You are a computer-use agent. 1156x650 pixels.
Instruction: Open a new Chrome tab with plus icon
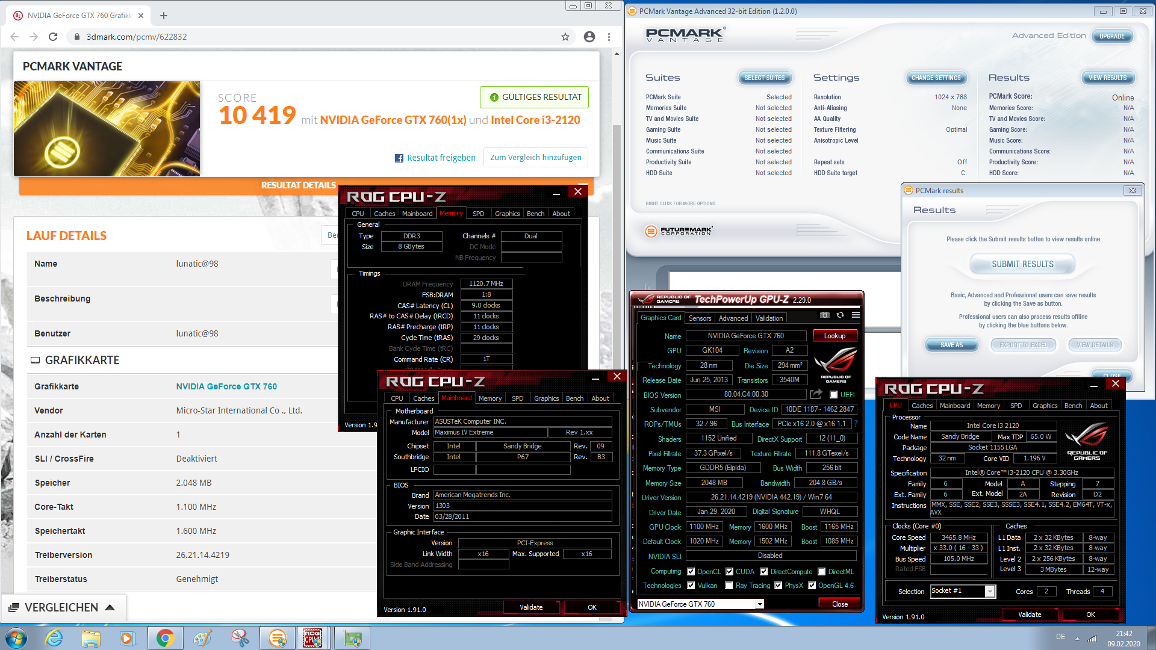click(x=164, y=16)
